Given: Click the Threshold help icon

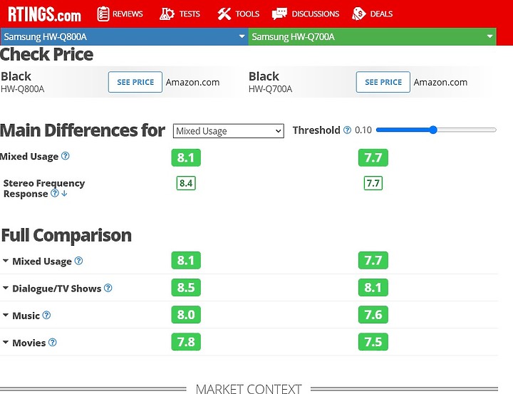Looking at the screenshot, I should [347, 130].
